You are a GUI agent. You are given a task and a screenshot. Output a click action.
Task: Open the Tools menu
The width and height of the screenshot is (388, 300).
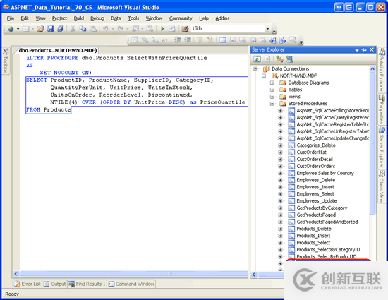pos(133,18)
